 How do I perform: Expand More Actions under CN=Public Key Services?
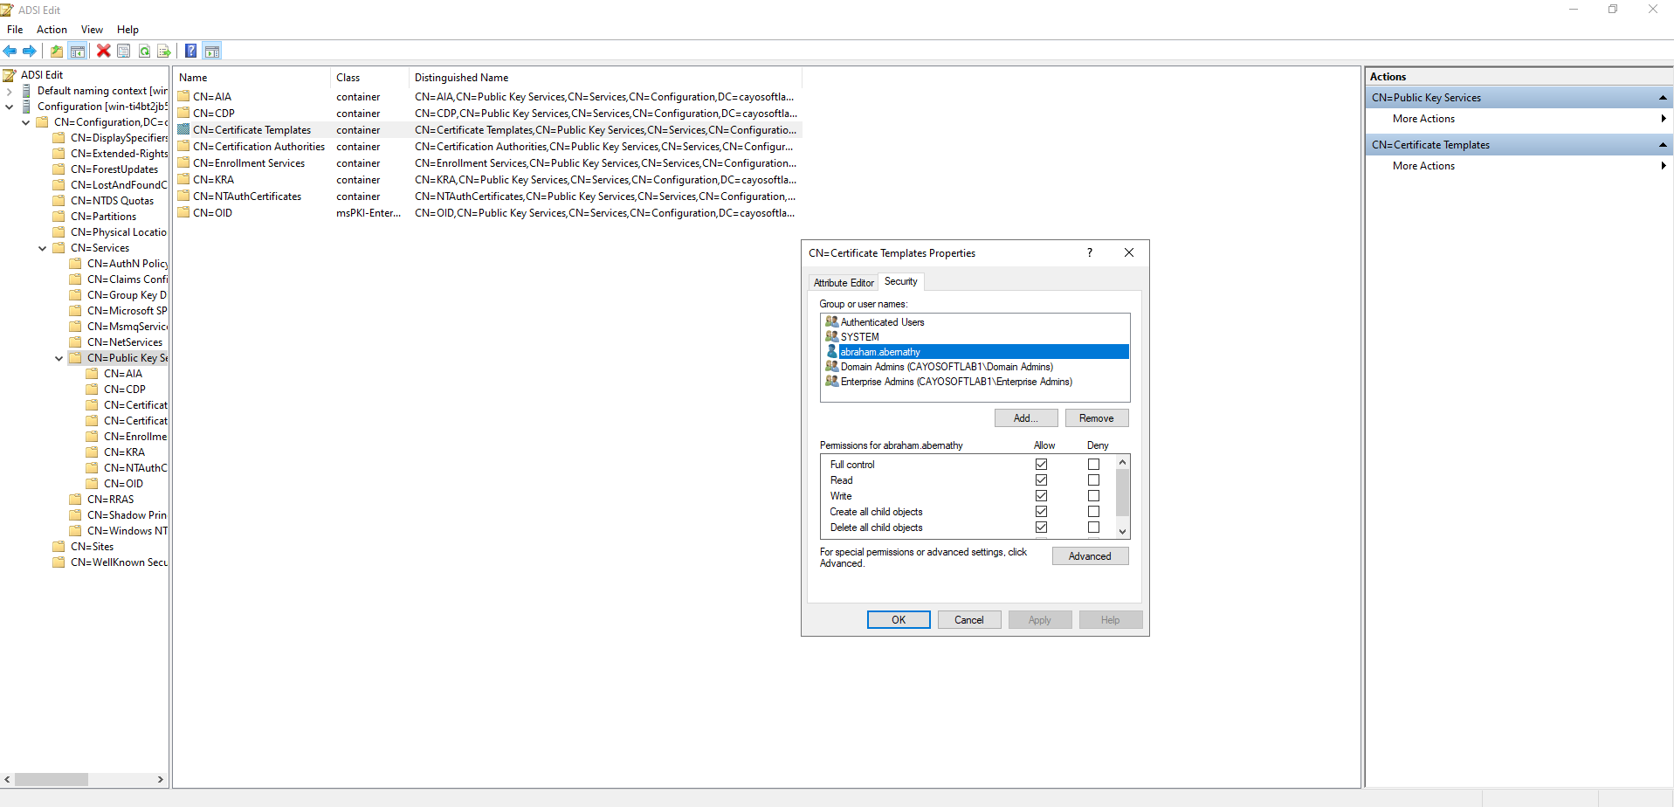[1423, 119]
